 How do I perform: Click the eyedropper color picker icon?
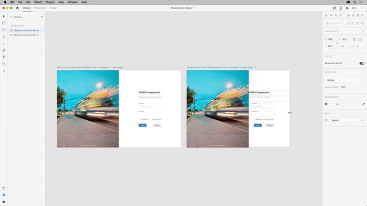pyautogui.click(x=363, y=104)
